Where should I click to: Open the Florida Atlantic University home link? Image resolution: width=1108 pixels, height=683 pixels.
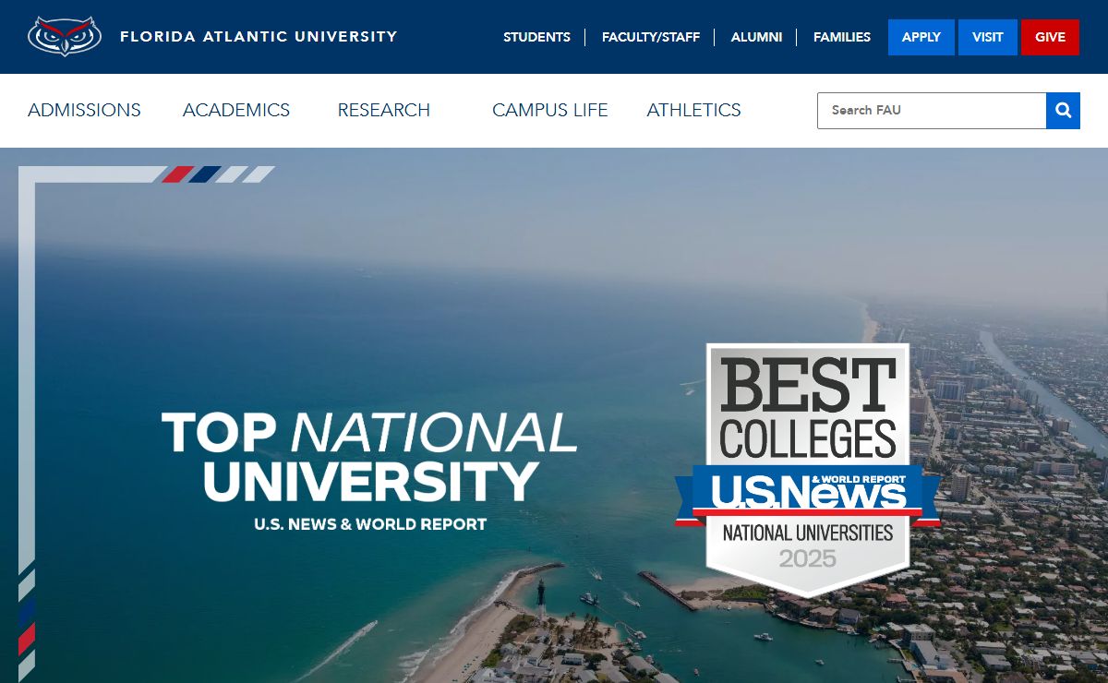pos(259,37)
